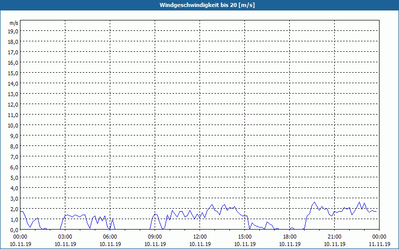Click the chart title 'Windgeschwindigkeit bis 20 [m/s]'
The height and width of the screenshot is (249, 399).
(207, 5)
